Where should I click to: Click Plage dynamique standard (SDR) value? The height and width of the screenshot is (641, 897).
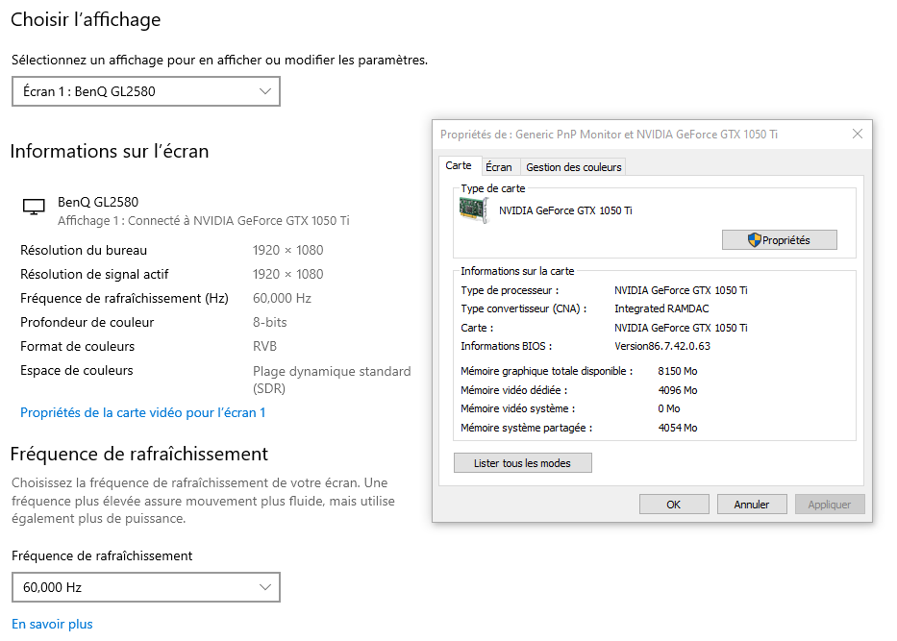click(x=332, y=380)
